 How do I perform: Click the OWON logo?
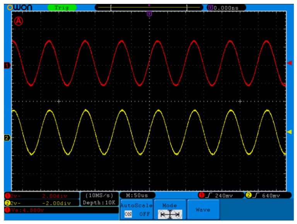(19, 7)
